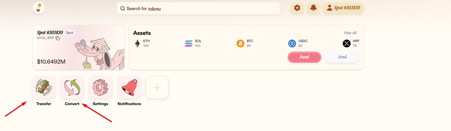Viewport: 451px width, 131px height.
Task: Select the SOL asset icon
Action: pos(189,43)
